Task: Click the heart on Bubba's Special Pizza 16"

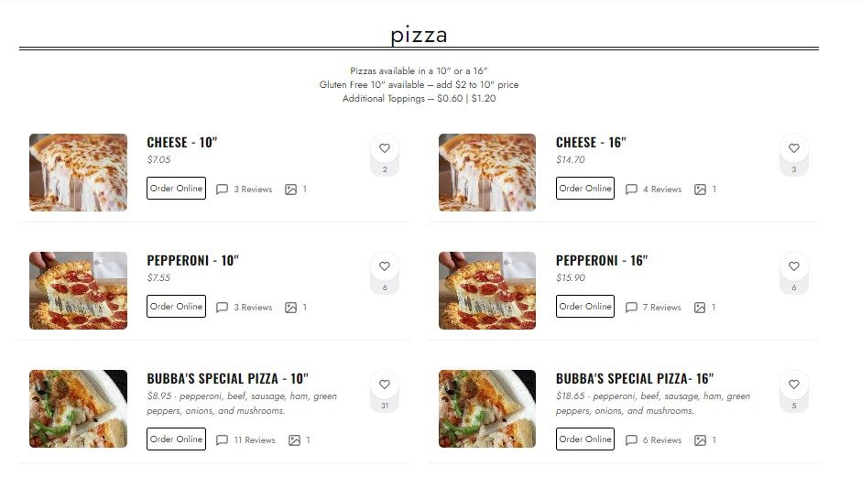Action: pyautogui.click(x=794, y=385)
